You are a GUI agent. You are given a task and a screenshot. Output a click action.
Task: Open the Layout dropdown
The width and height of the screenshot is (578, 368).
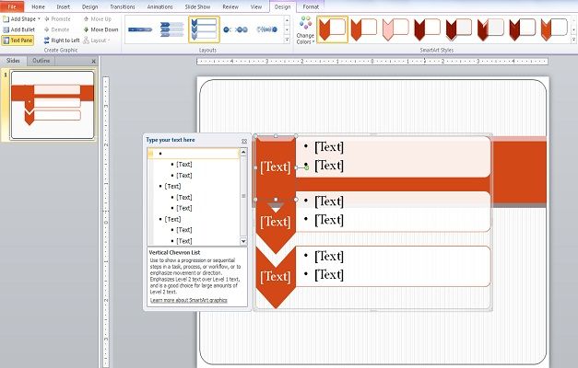[97, 40]
